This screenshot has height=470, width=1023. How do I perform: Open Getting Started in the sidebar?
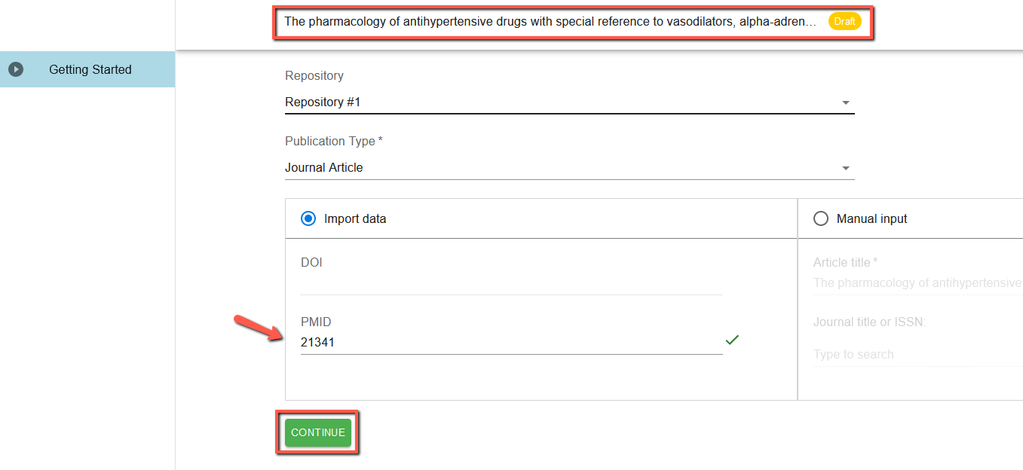point(90,69)
